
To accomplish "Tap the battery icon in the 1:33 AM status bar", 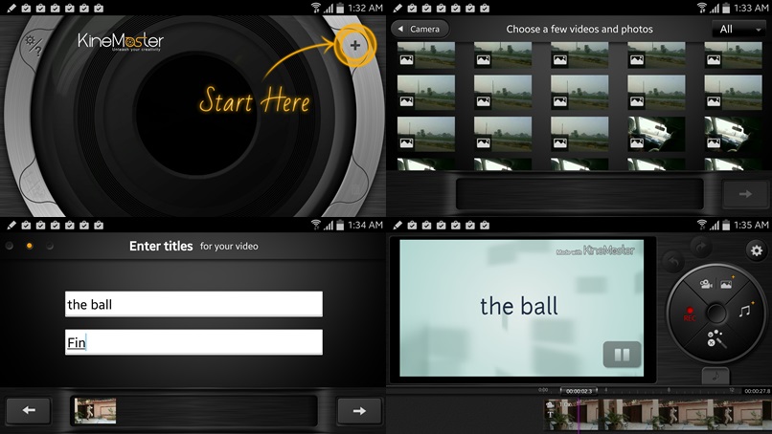I will [x=726, y=8].
